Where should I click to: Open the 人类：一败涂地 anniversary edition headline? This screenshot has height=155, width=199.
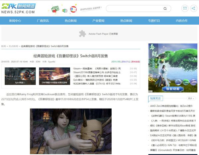point(173,120)
